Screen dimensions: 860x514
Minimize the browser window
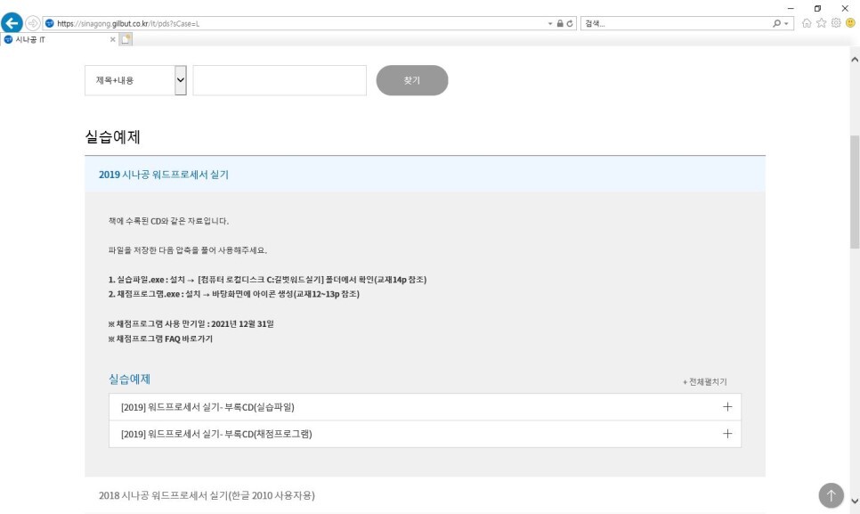pos(791,8)
